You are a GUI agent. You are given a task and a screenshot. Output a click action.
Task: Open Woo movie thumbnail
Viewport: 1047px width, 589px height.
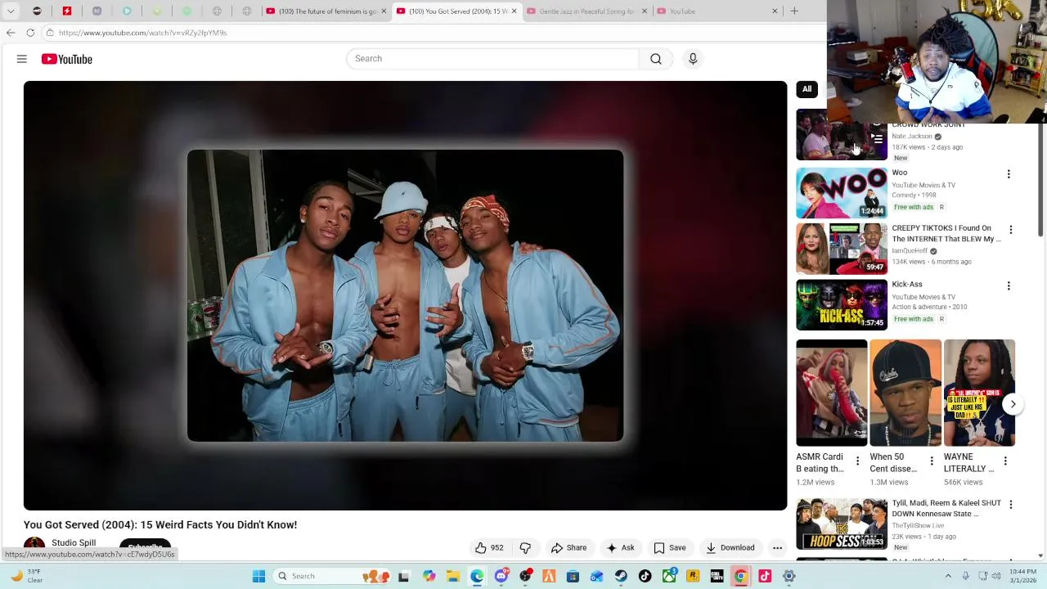tap(842, 193)
